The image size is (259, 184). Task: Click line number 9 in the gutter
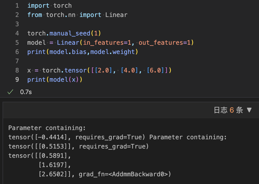pos(17,79)
